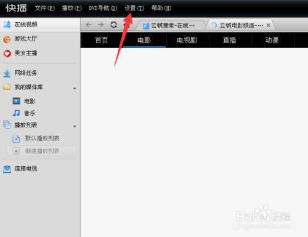Click the 游戏大厅 monkey icon
The width and height of the screenshot is (308, 237).
7,39
